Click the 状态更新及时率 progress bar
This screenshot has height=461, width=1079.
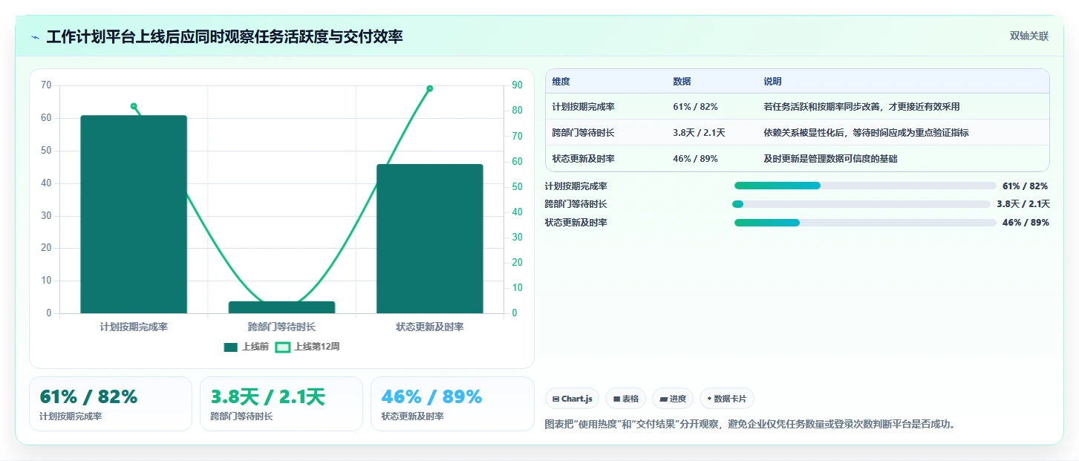coord(865,223)
